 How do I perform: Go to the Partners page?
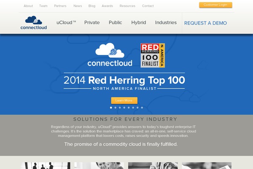click(60, 6)
